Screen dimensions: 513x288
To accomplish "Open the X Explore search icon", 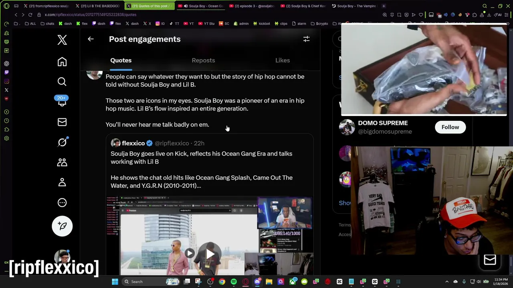I will (x=62, y=82).
